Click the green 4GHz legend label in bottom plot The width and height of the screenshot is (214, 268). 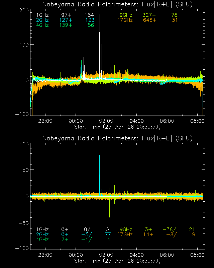pos(42,240)
